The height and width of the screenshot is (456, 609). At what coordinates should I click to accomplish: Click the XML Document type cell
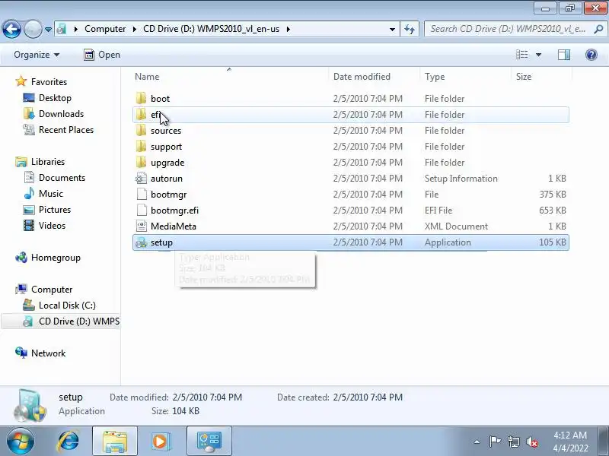pos(456,226)
